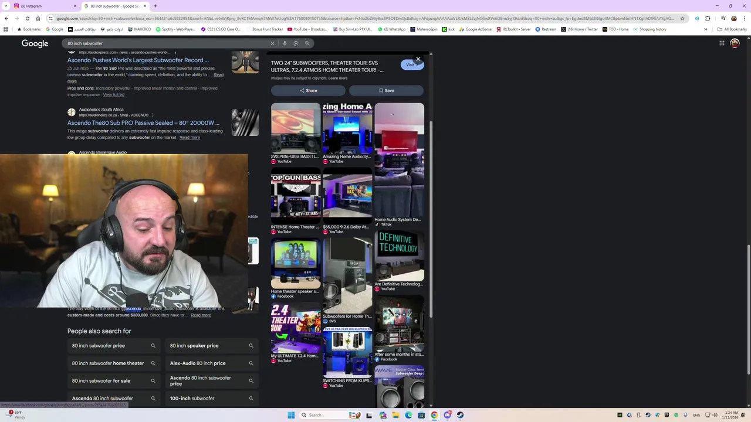
Task: Open the All Bookmarks folder
Action: 732,29
